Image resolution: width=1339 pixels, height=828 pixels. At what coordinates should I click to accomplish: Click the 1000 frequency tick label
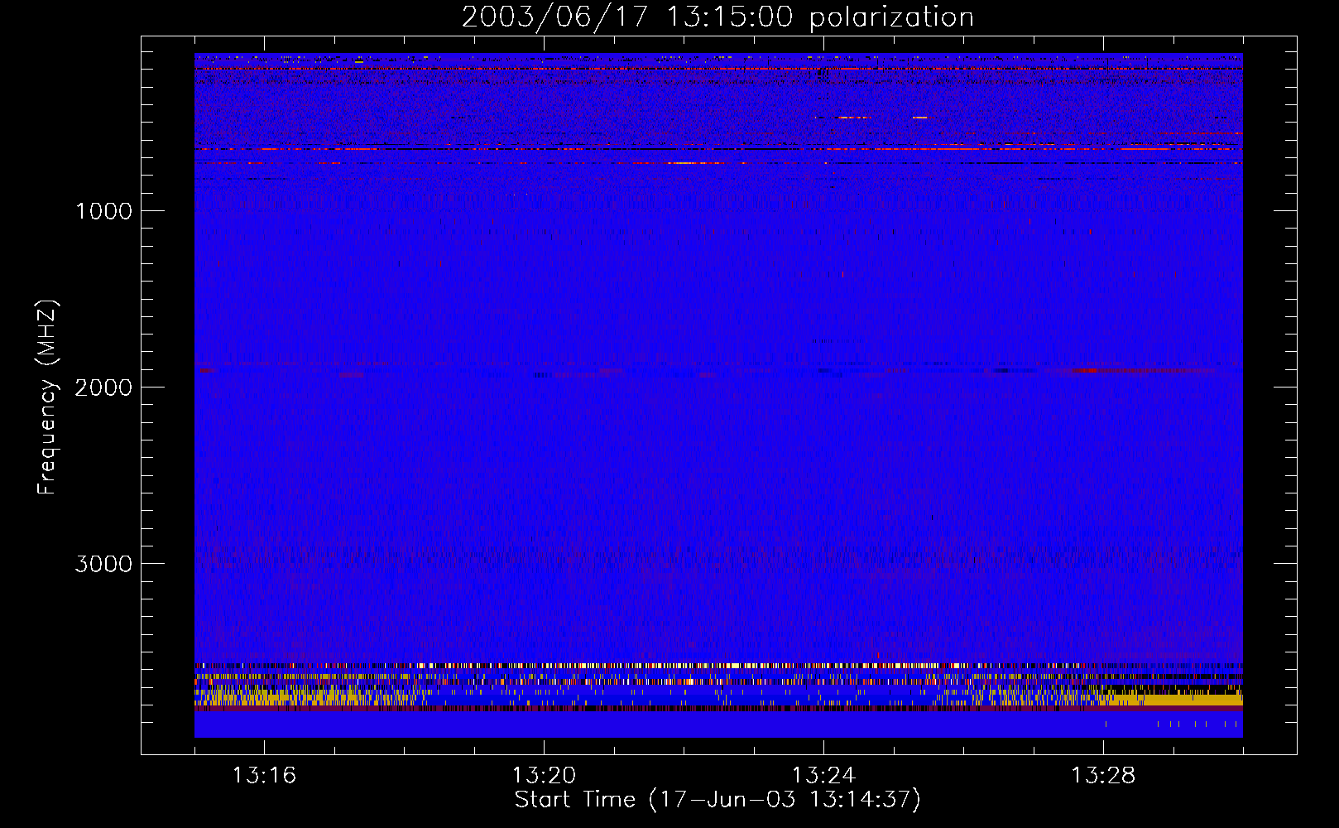point(103,211)
